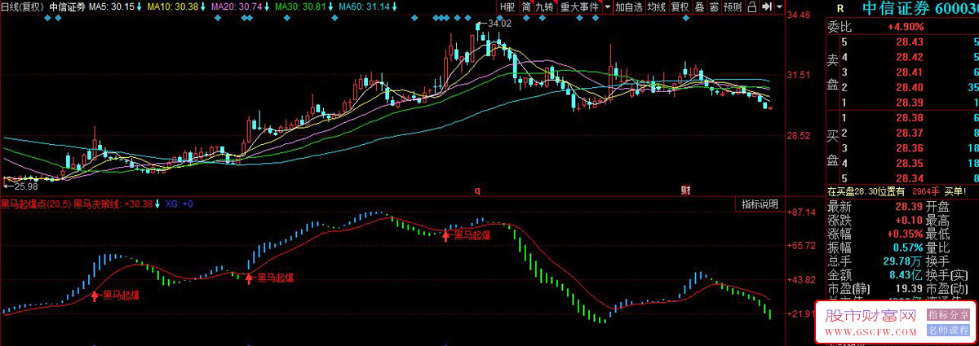
Task: Toggle the 九转 indicator
Action: pos(544,7)
